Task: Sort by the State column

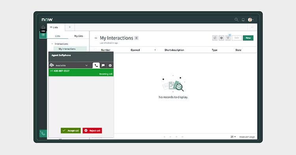Action: 238,50
